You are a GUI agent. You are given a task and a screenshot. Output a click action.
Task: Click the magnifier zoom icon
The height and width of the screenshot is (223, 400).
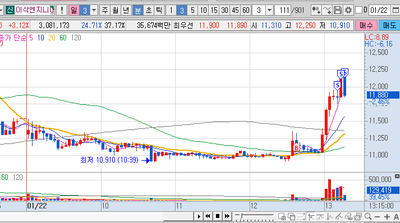coord(368,217)
